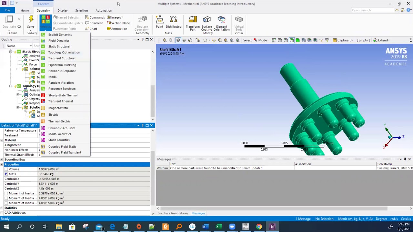Collapse the Material section
413x232 pixels.
2,140
